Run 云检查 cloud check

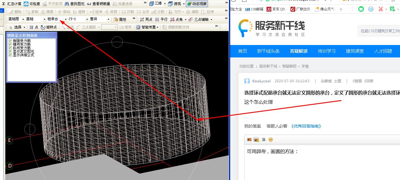tap(32, 4)
